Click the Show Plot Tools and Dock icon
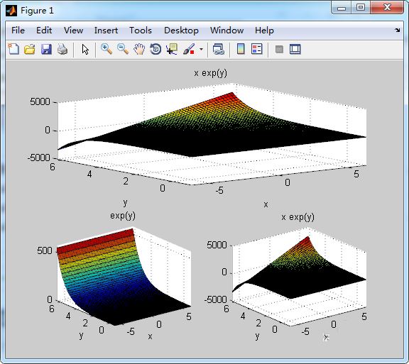Image resolution: width=409 pixels, height=364 pixels. tap(295, 49)
